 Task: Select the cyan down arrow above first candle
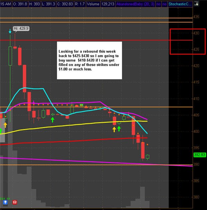click(10, 31)
